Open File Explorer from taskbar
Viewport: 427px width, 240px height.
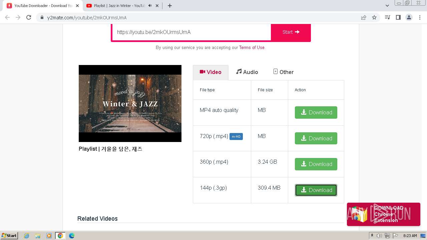pyautogui.click(x=38, y=236)
